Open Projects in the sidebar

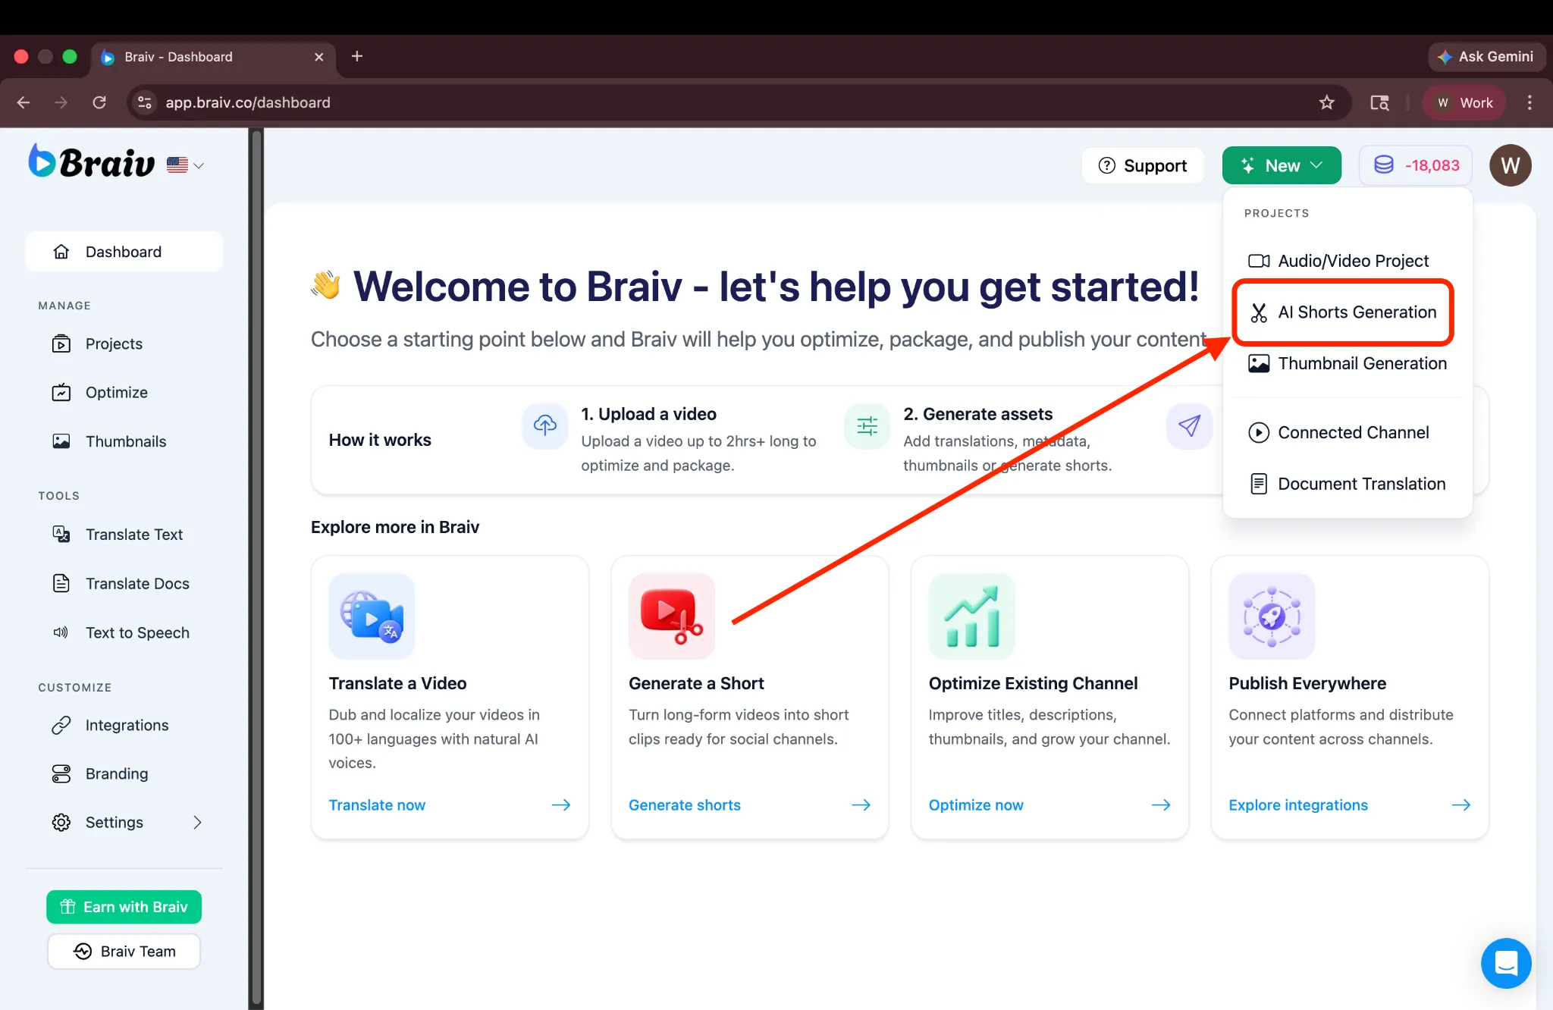click(x=114, y=343)
